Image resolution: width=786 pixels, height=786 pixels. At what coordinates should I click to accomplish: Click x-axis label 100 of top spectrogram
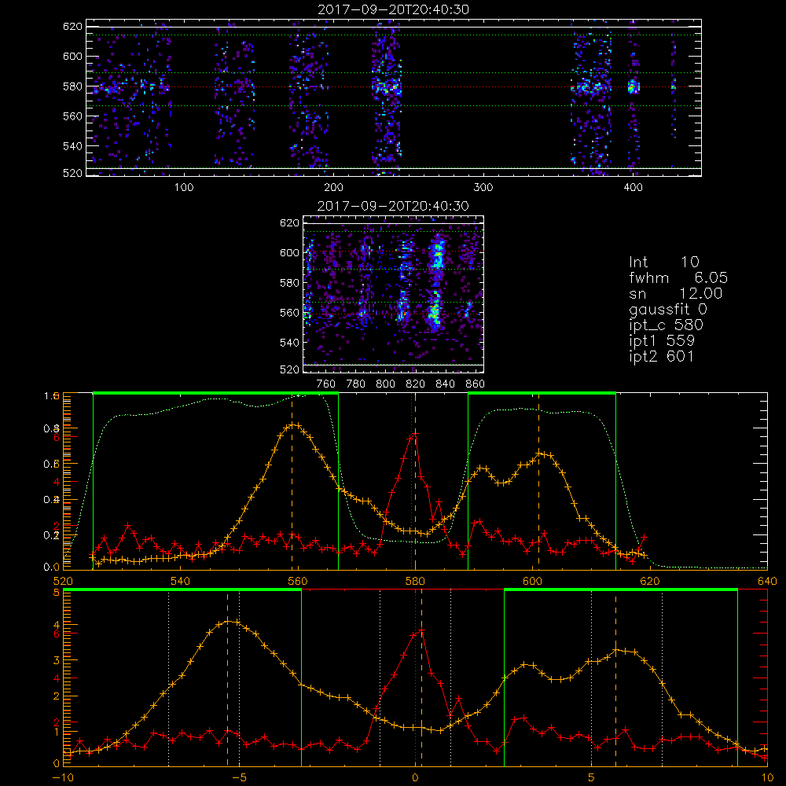tap(184, 188)
